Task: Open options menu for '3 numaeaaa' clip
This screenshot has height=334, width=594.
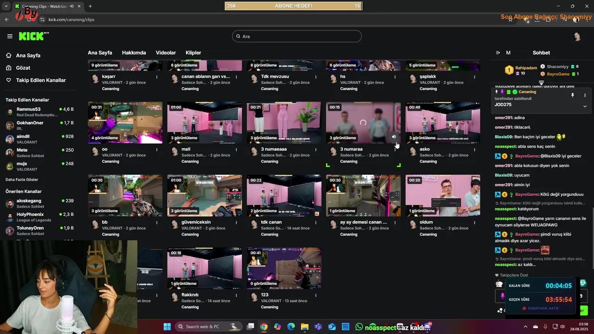Action: pos(316,150)
